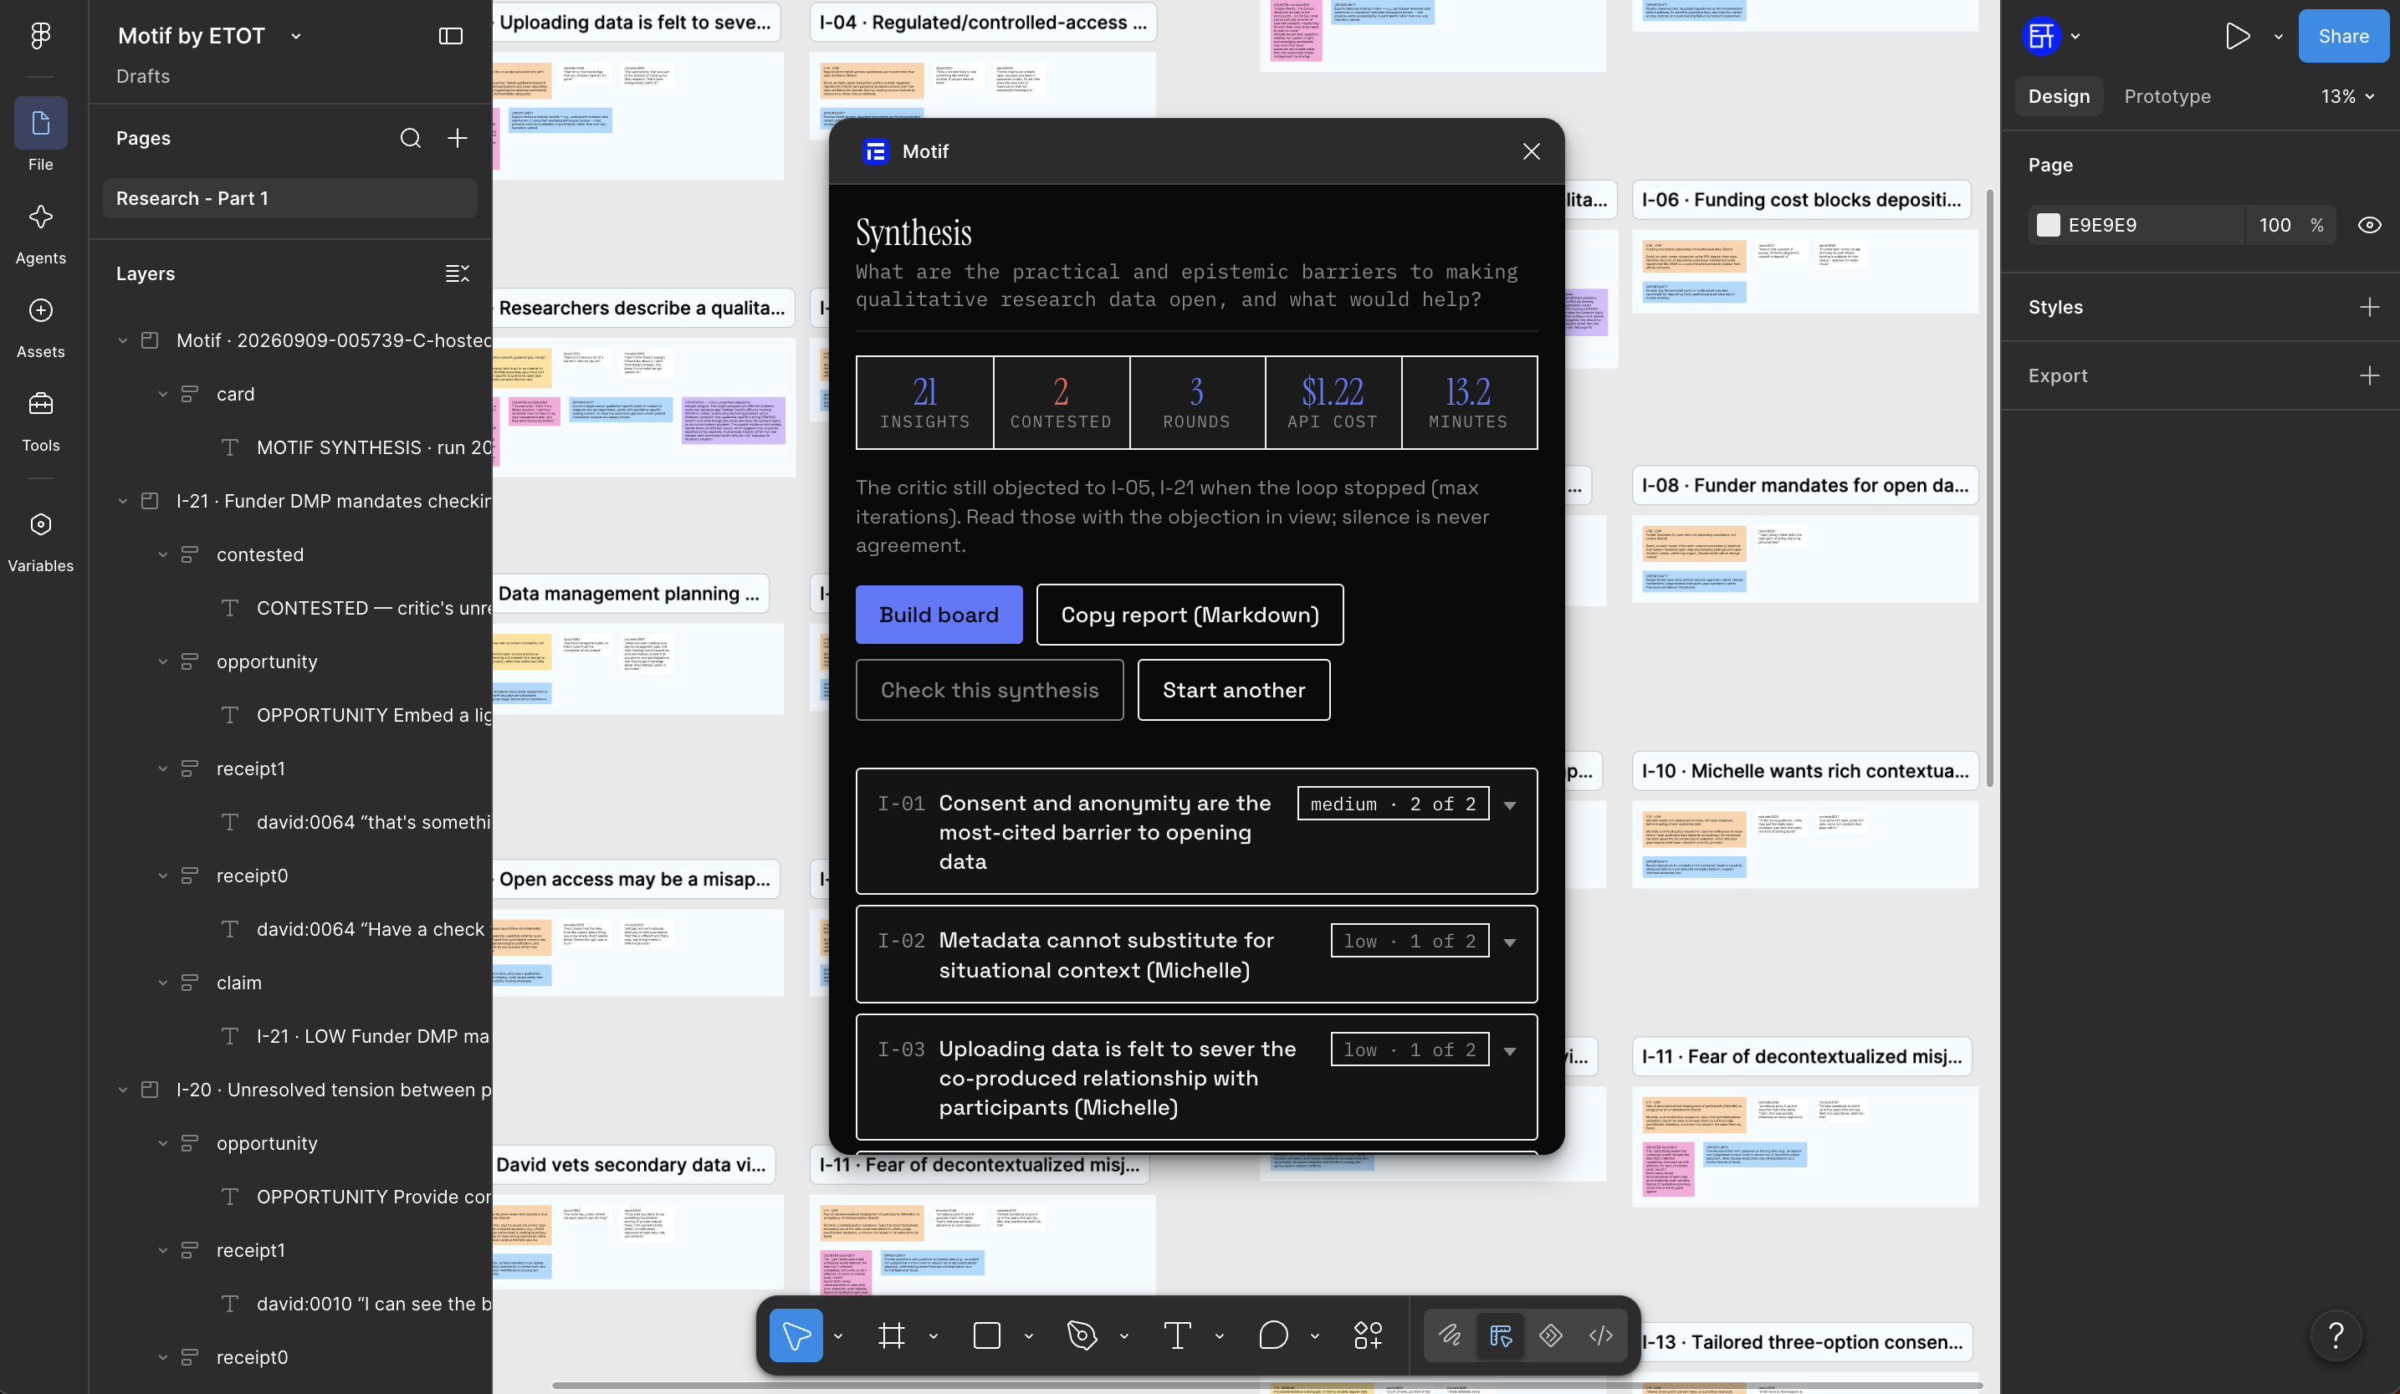Switch to Draw mode in toolbar

pyautogui.click(x=1450, y=1335)
